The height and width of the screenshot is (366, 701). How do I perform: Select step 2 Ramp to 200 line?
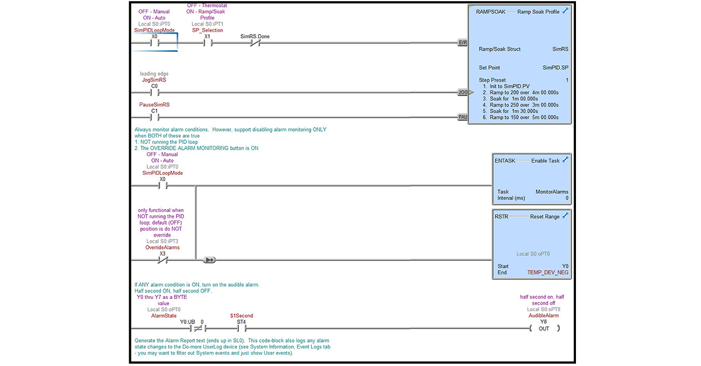523,92
